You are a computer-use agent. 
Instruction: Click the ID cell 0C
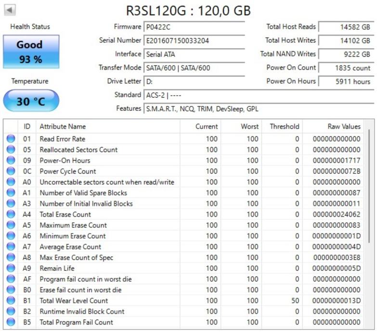[x=27, y=171]
